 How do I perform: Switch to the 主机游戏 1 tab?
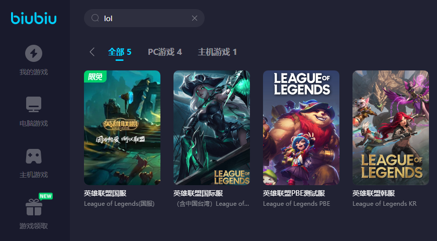pos(217,52)
